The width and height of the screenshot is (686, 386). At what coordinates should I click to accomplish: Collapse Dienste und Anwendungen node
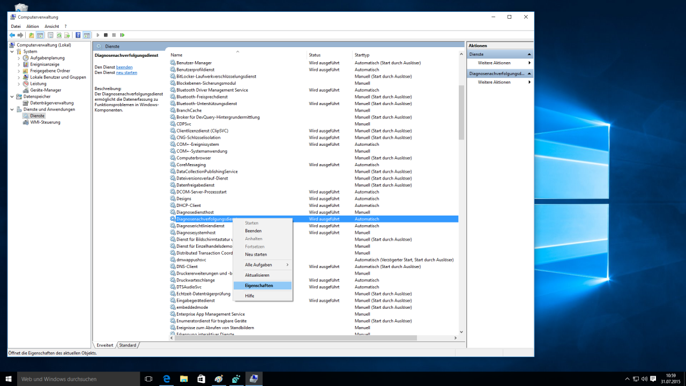[12, 109]
